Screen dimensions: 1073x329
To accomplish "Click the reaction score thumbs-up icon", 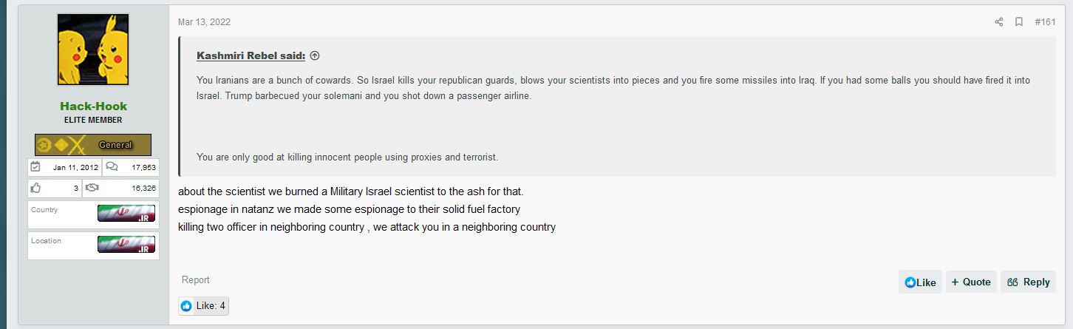I will (35, 188).
